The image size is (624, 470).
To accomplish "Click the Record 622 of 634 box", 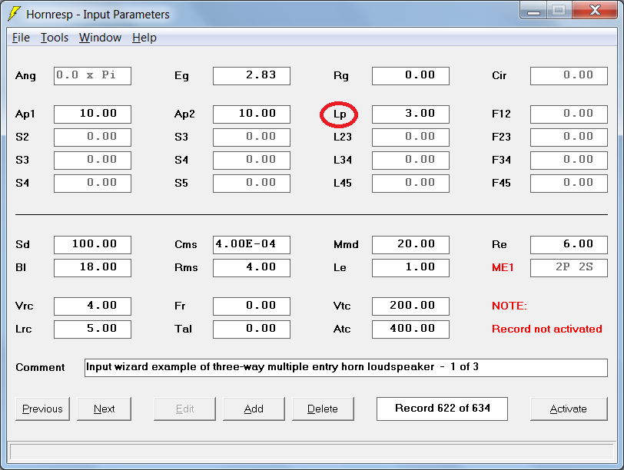I will (x=442, y=409).
